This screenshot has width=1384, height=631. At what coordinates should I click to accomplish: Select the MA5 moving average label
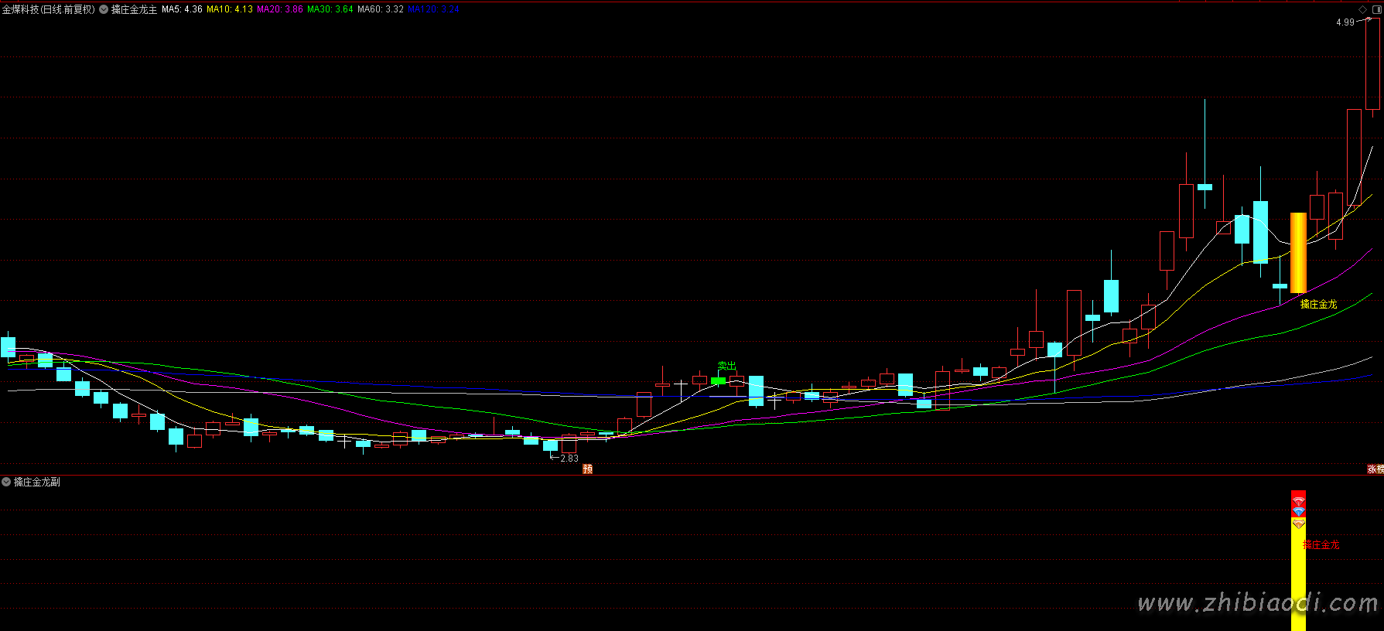tap(182, 9)
